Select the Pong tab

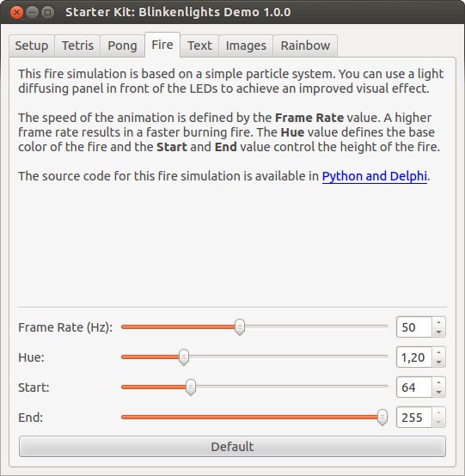[122, 46]
